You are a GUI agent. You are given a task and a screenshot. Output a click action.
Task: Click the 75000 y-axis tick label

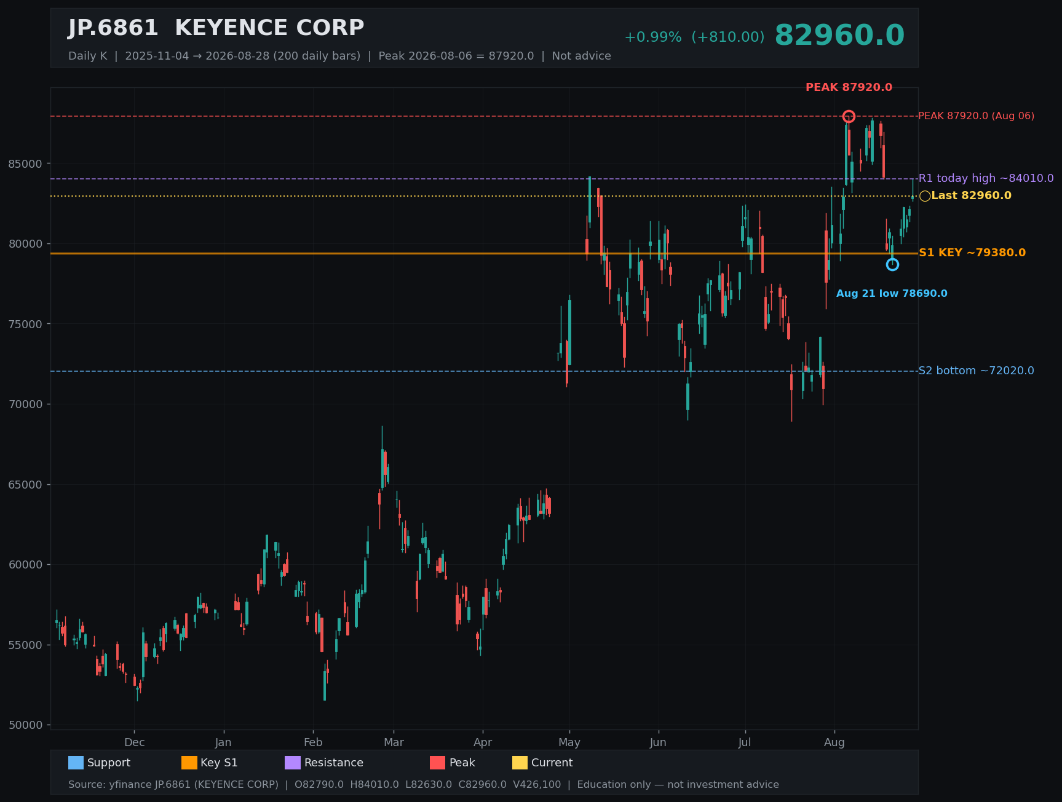click(25, 324)
